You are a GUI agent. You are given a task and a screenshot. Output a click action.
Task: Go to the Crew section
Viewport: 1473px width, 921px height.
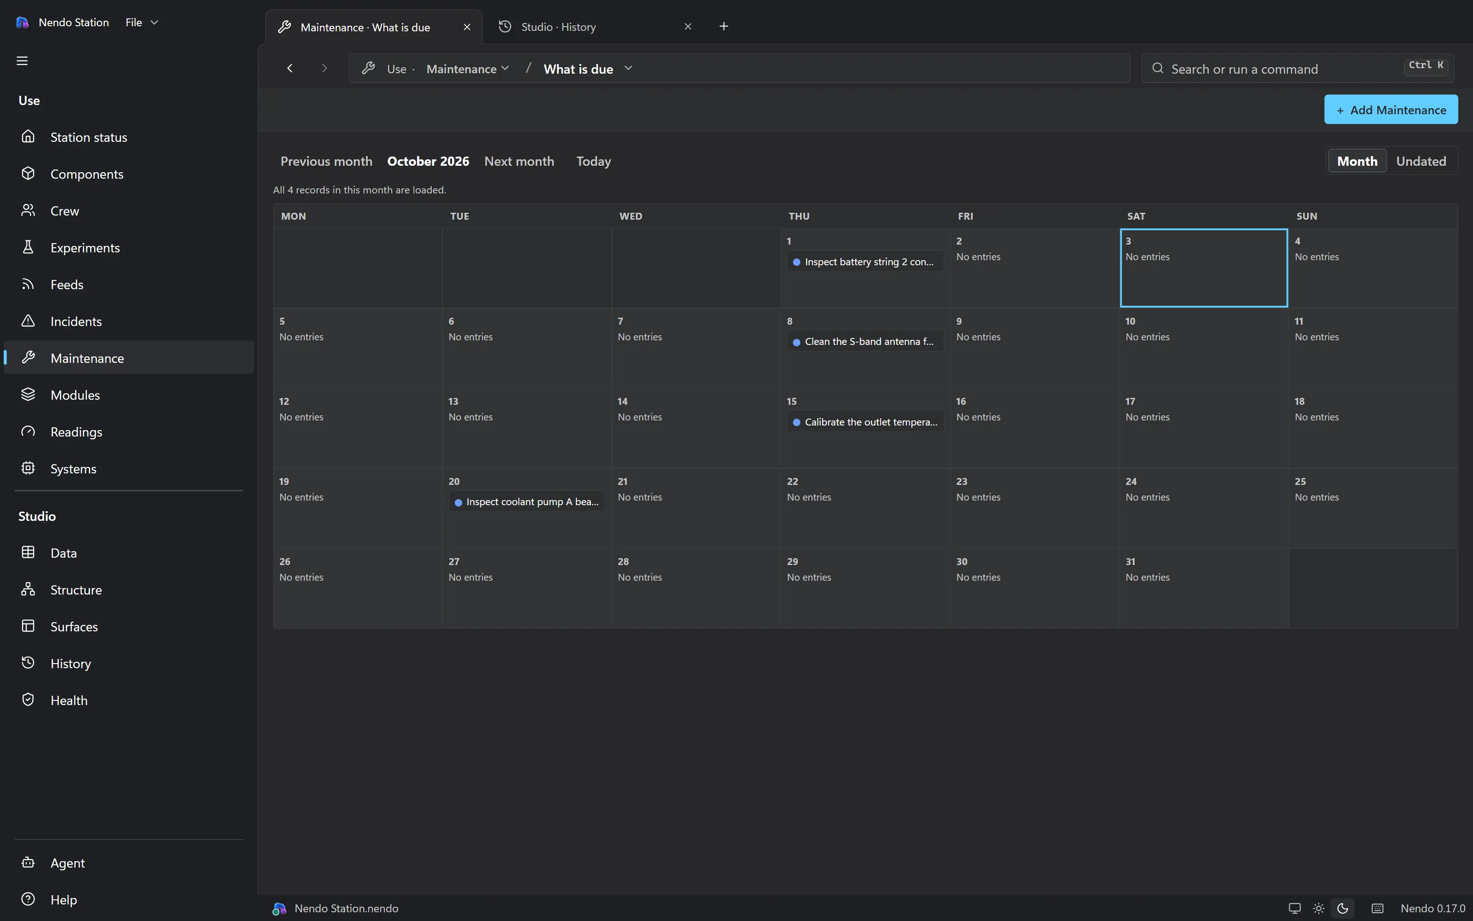click(128, 211)
